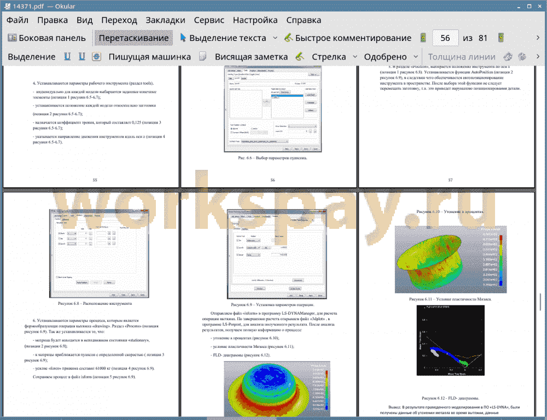547x420 pixels.
Task: Click caption 'Рис. 6.6 – Выбор параметров пуансона'
Action: tap(272, 158)
